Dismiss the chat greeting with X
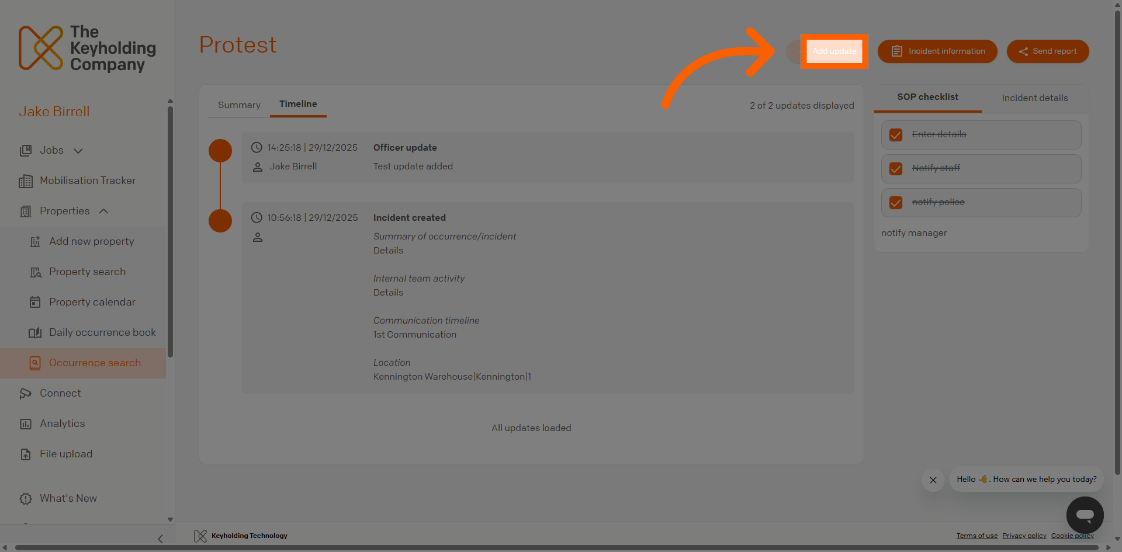Viewport: 1122px width, 552px height. pyautogui.click(x=933, y=480)
